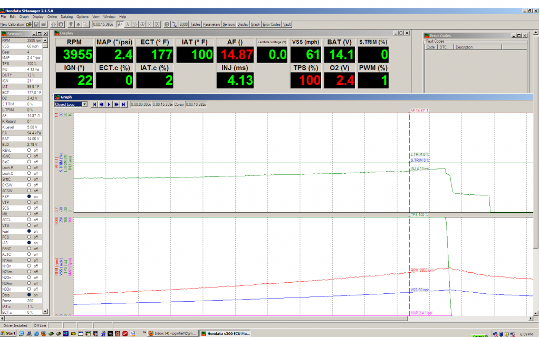Image resolution: width=540 pixels, height=337 pixels.
Task: Click the info icon left of the lightning bolt
Action: (x=61, y=24)
